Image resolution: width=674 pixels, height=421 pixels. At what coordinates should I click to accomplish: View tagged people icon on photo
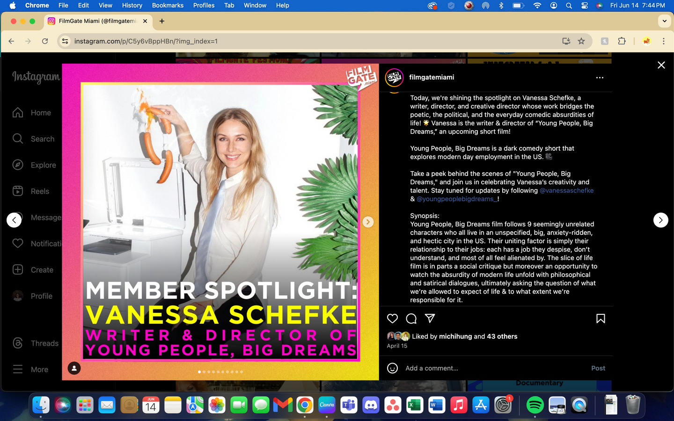coord(74,368)
